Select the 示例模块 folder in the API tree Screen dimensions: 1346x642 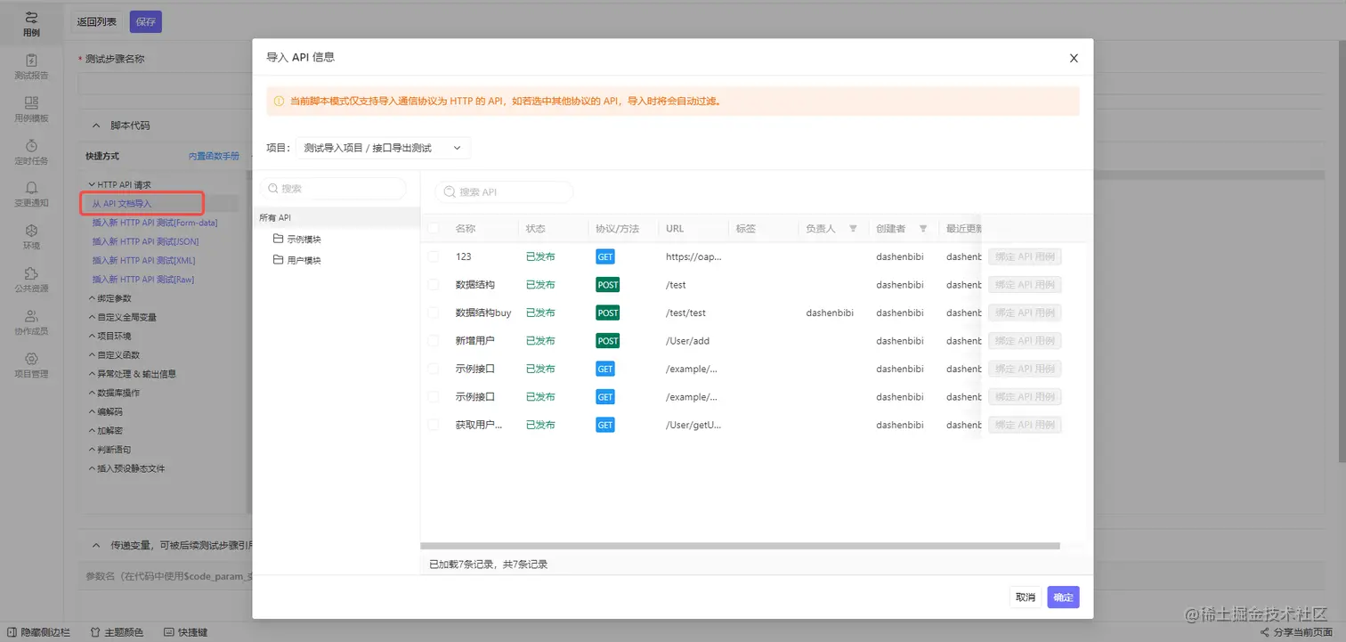297,239
